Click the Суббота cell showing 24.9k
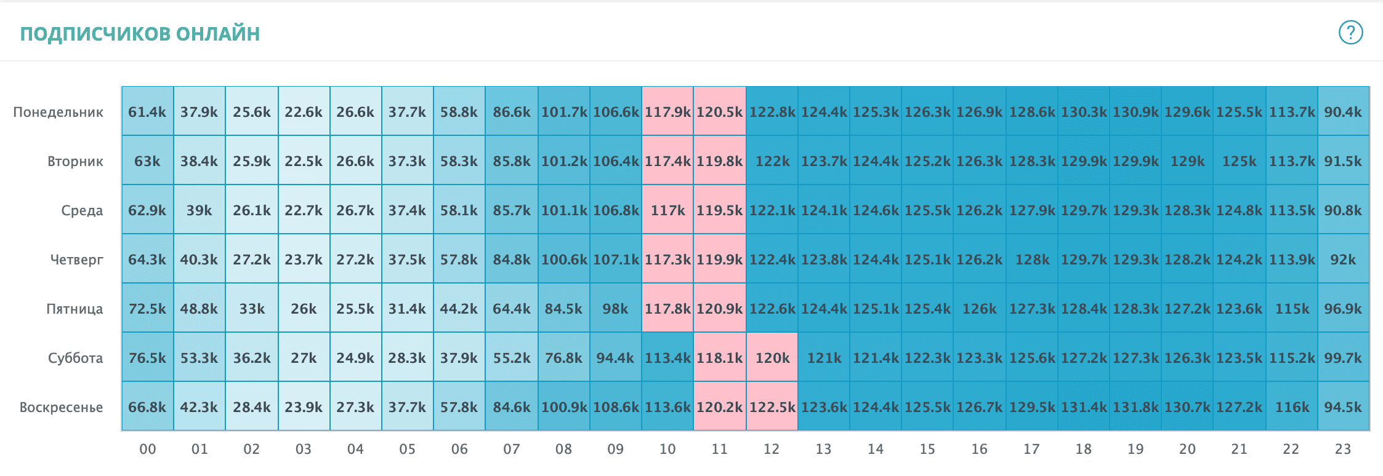The width and height of the screenshot is (1383, 476). [x=355, y=358]
